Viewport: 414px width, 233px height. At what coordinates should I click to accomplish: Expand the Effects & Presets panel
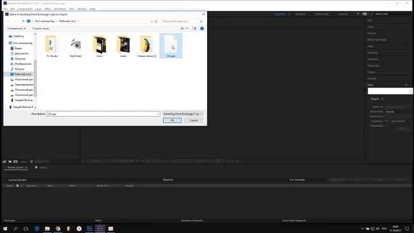(x=376, y=39)
